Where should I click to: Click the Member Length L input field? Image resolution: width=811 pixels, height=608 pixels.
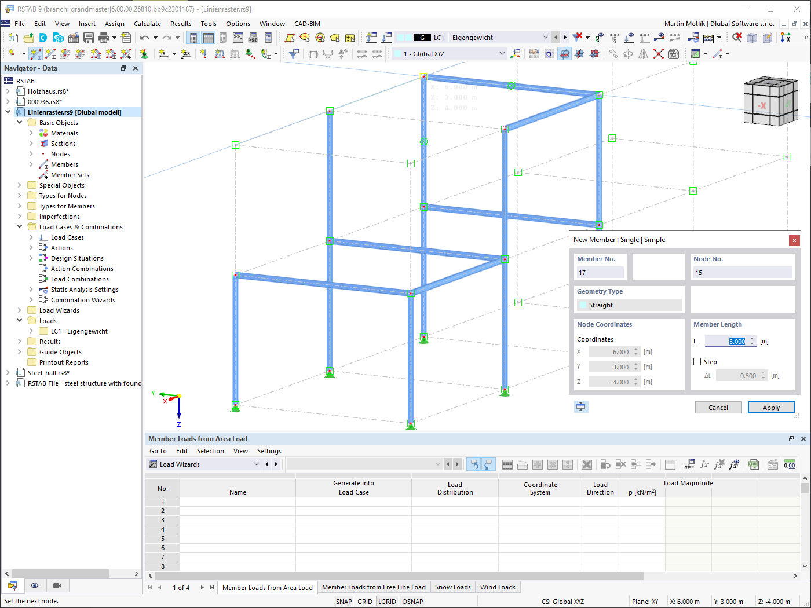click(x=726, y=342)
